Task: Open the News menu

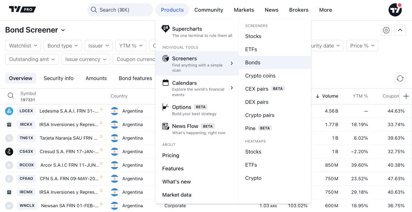Action: tap(271, 10)
